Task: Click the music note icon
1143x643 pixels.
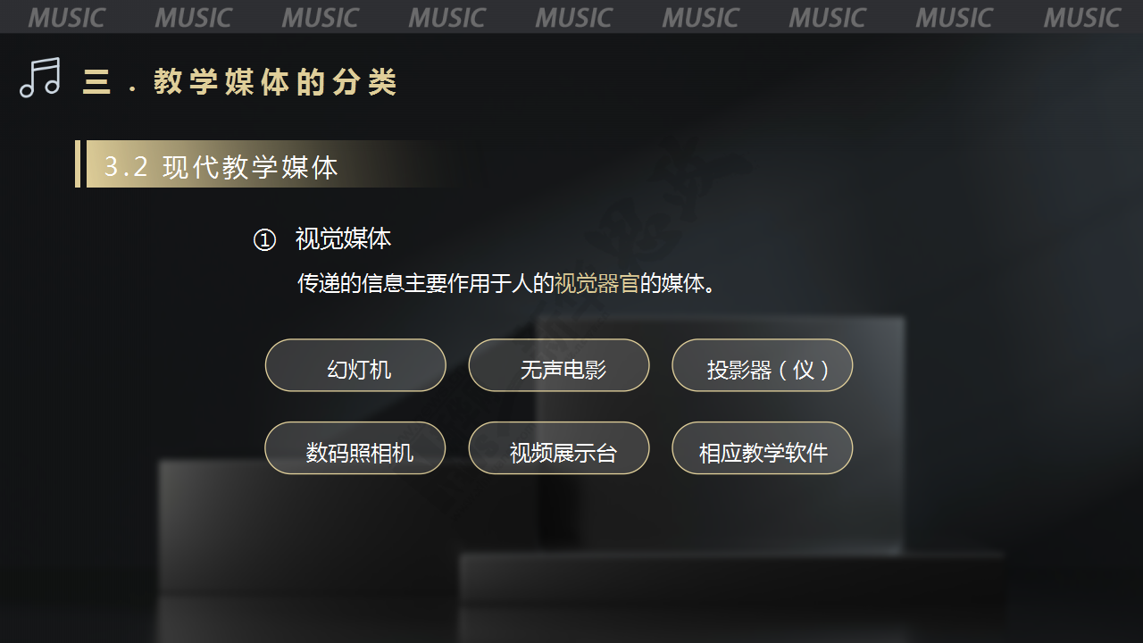Action: coord(40,78)
